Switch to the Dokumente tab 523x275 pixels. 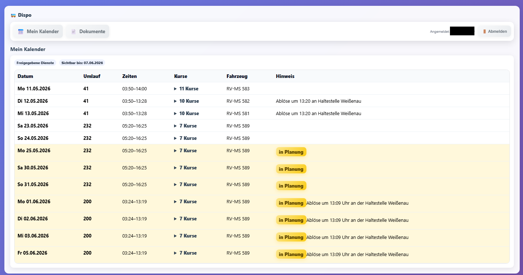(88, 31)
